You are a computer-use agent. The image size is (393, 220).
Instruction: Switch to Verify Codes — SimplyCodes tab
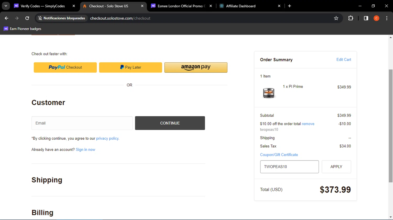[42, 6]
